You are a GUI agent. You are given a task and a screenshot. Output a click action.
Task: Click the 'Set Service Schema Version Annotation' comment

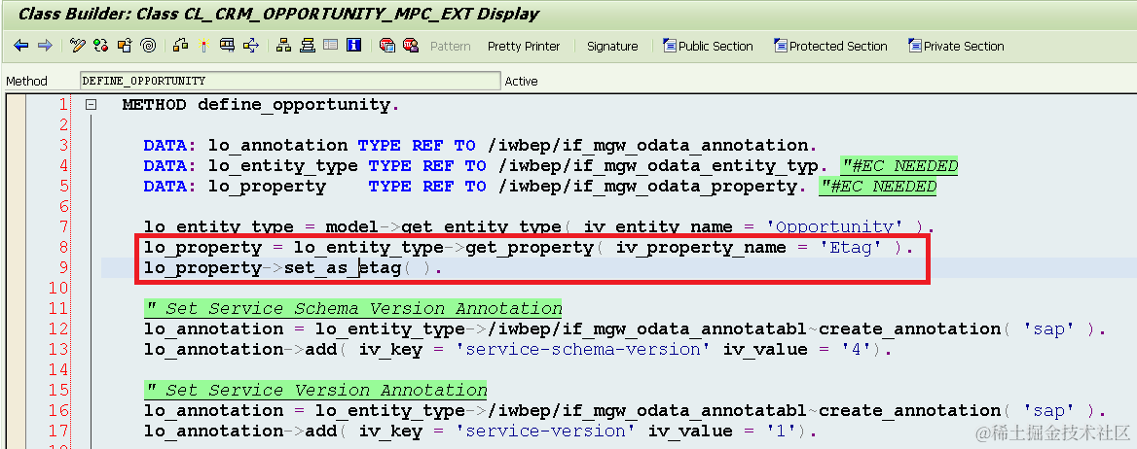(353, 308)
